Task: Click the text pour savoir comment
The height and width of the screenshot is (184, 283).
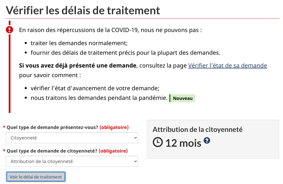Action: pos(50,75)
